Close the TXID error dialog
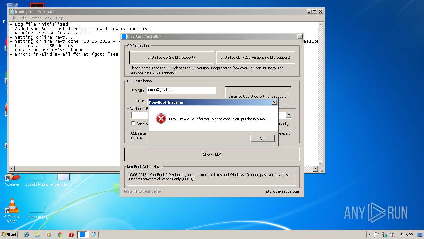Screen dimensions: 424x239 [274, 102]
